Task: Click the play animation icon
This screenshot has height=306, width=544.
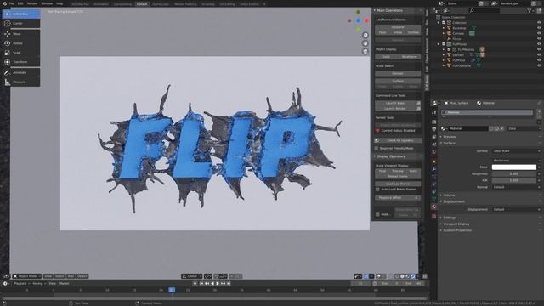Action: tap(218, 283)
